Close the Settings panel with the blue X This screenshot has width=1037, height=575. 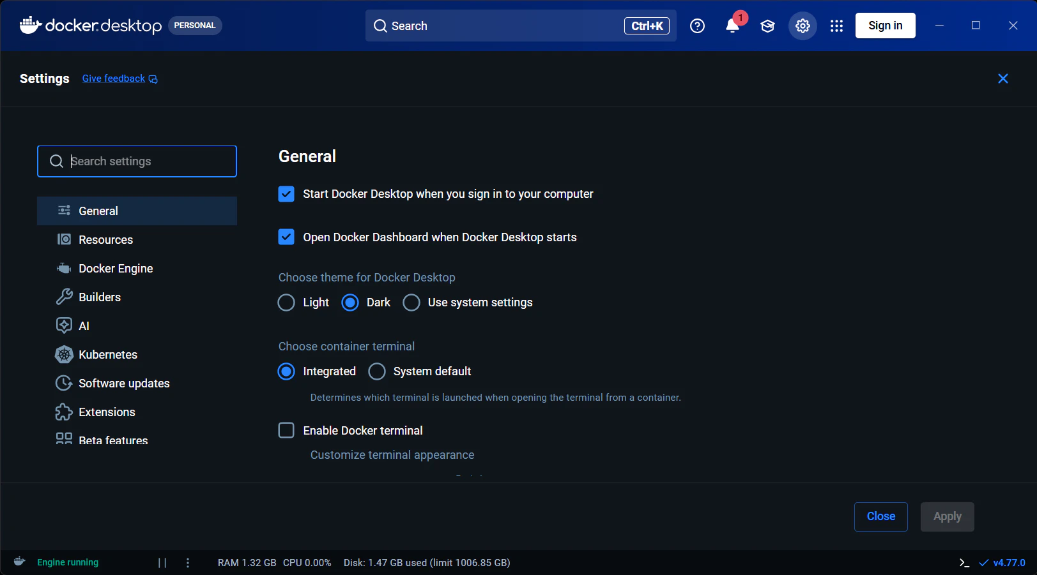(1003, 78)
